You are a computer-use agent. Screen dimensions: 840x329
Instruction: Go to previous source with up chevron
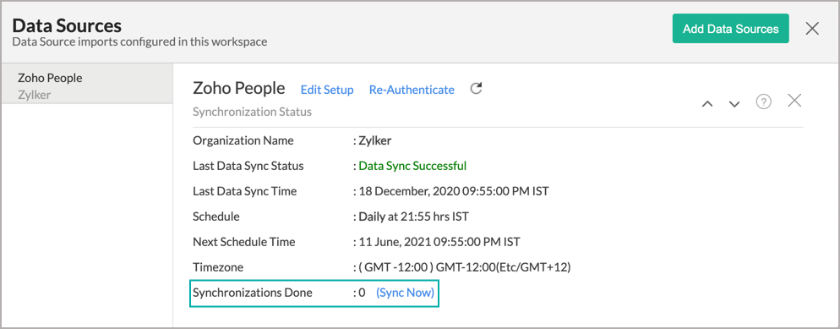(707, 103)
